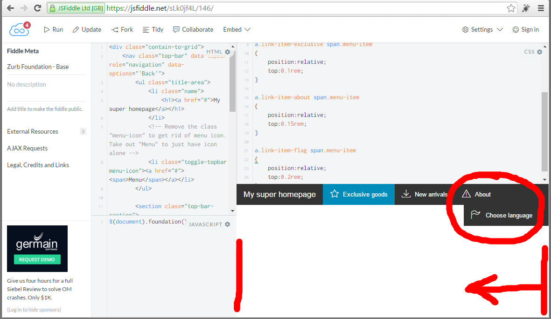Select Exclusive goods menu item

pyautogui.click(x=359, y=194)
